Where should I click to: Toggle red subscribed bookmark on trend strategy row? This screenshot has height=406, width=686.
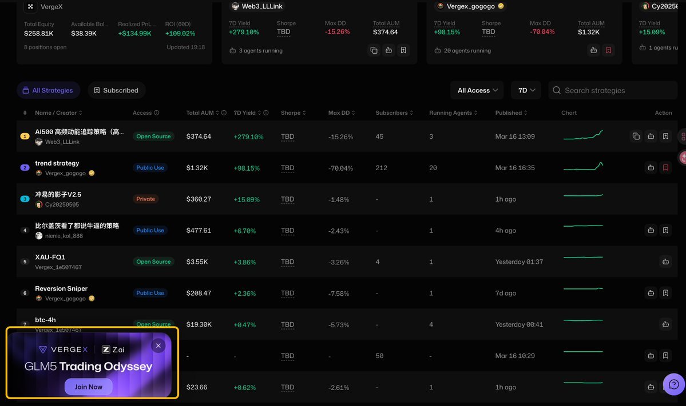click(665, 168)
